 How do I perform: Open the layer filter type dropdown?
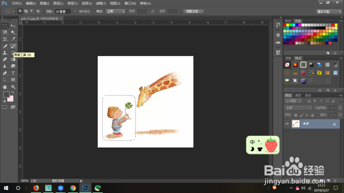[x=293, y=101]
